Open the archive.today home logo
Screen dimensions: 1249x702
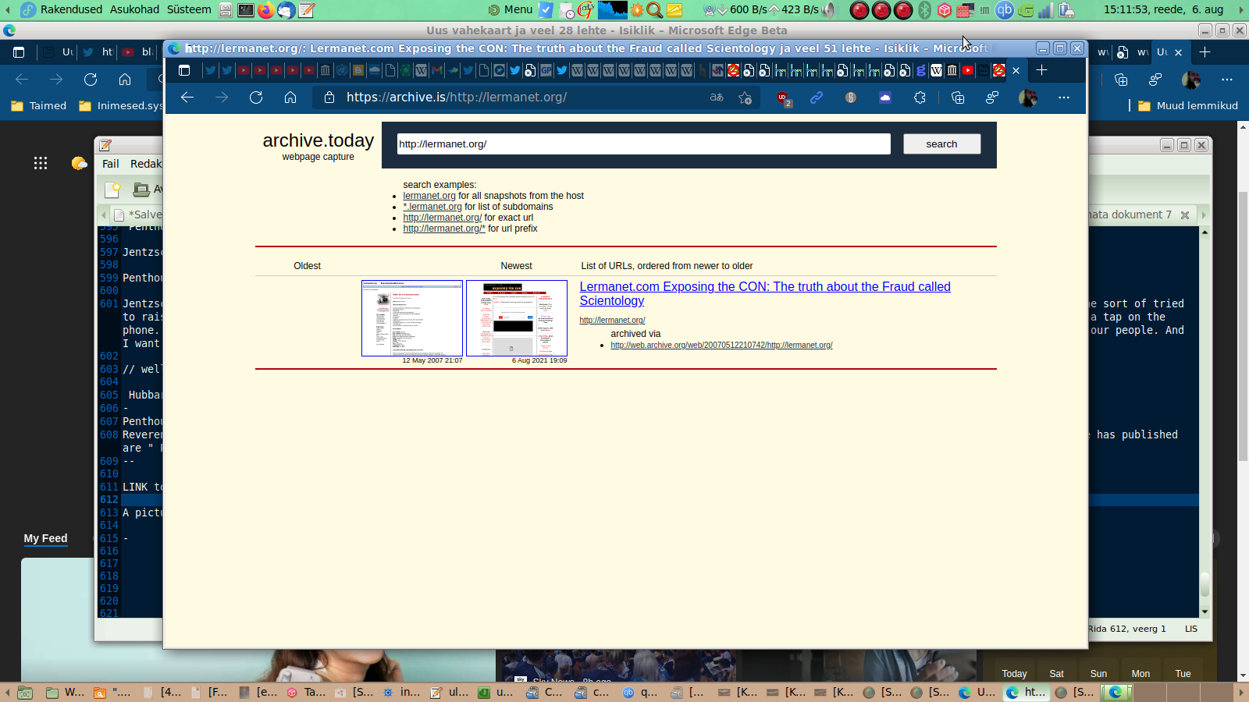[x=318, y=140]
